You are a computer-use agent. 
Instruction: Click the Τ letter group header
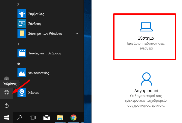click(x=18, y=44)
